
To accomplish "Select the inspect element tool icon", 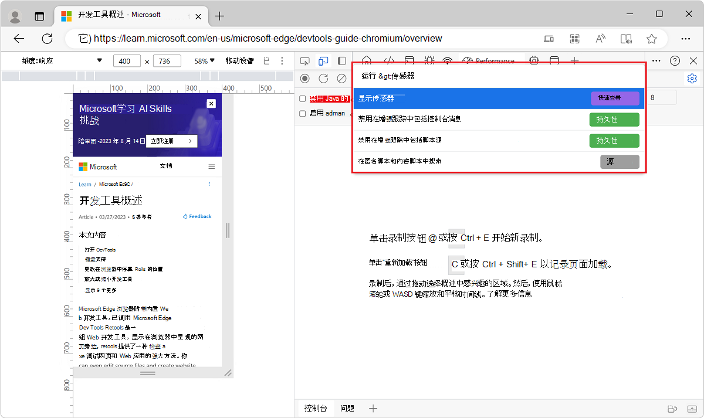I will (x=304, y=60).
